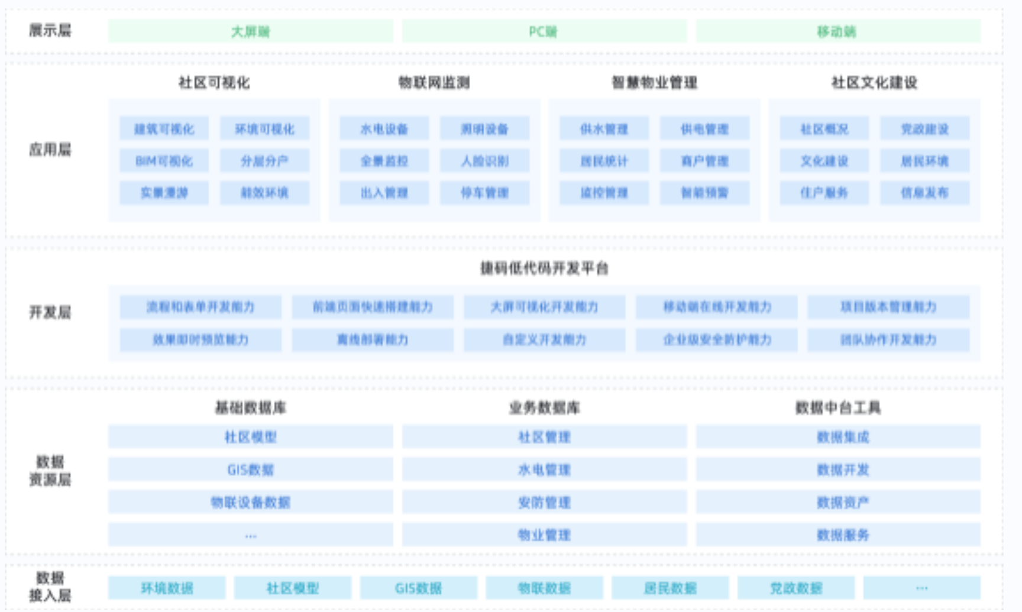Select the 停车管理 module
The image size is (1022, 612).
click(484, 193)
